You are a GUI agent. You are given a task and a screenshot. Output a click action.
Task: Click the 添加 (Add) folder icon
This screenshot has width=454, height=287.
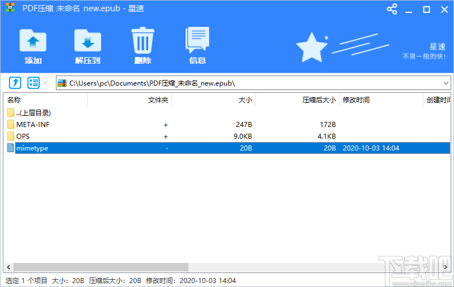coord(33,40)
